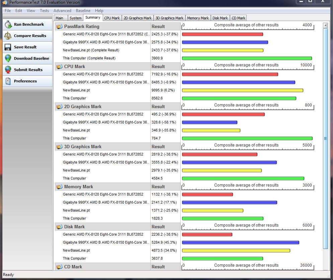Click the yellow CPU Mark bar for NewBaseLine.pt

pyautogui.click(x=243, y=90)
